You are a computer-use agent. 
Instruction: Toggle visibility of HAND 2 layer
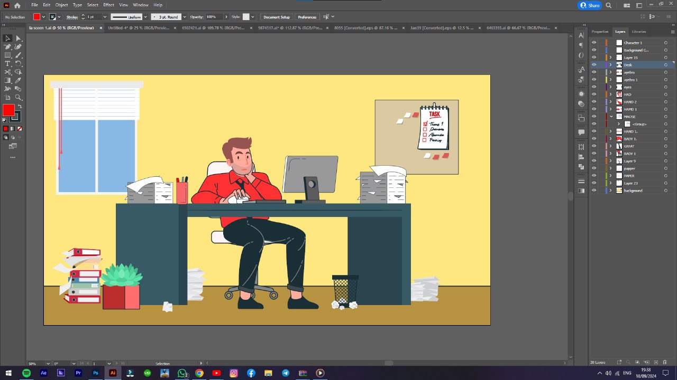point(594,102)
